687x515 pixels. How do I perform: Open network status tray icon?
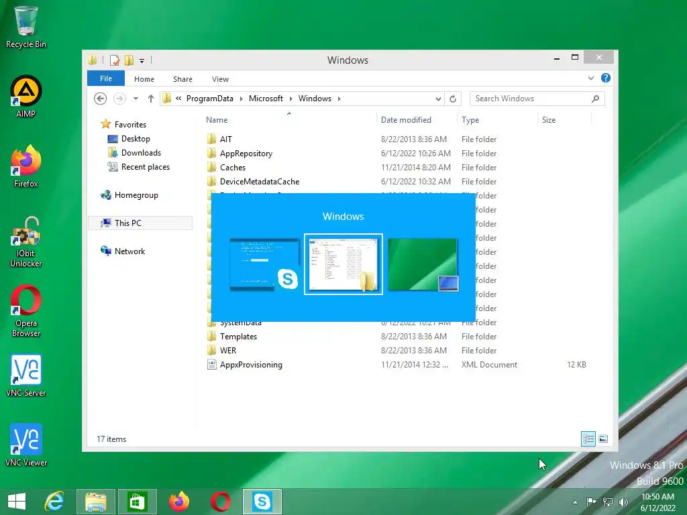pos(607,502)
